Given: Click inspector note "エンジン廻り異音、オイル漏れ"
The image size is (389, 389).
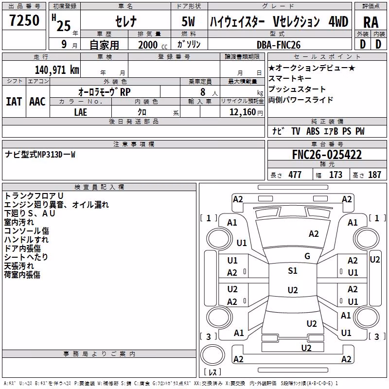Looking at the screenshot, I should (56, 205).
